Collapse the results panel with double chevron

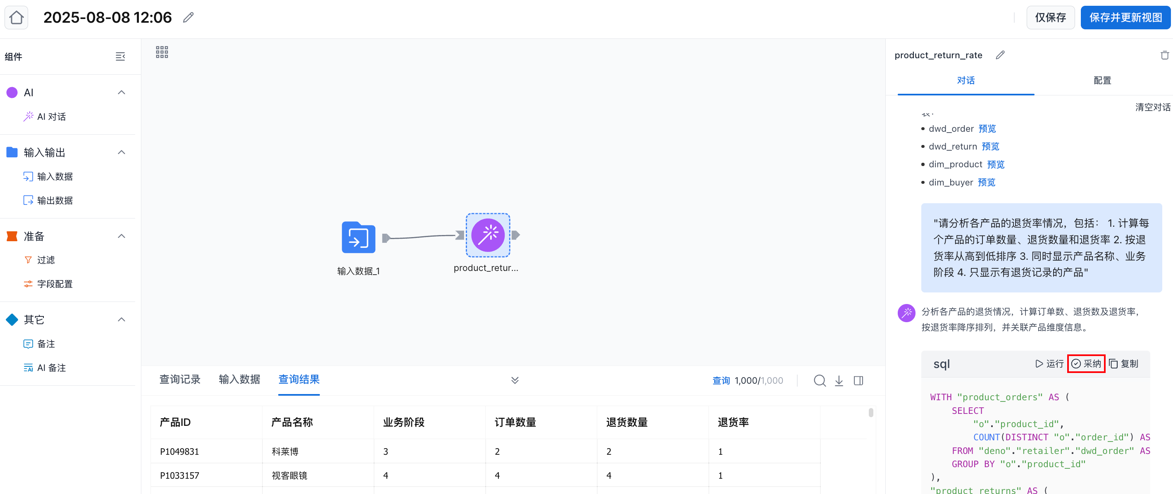[515, 380]
